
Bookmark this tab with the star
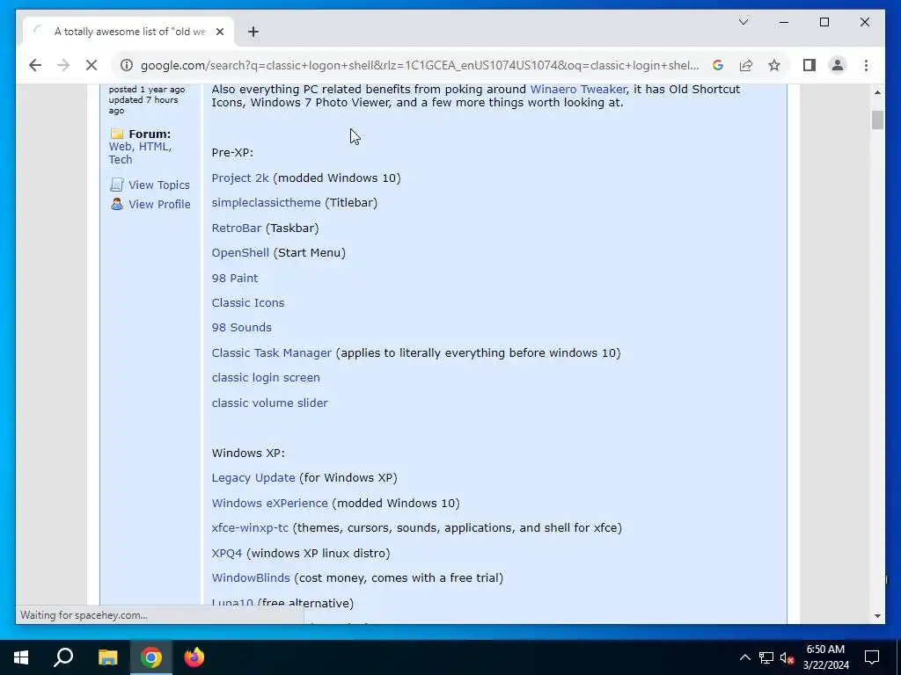pos(774,65)
